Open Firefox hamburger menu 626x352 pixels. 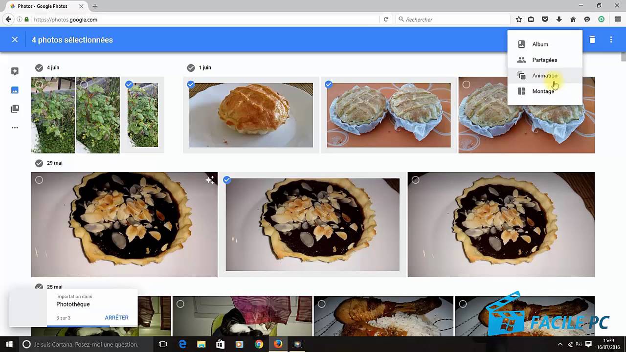[x=618, y=20]
